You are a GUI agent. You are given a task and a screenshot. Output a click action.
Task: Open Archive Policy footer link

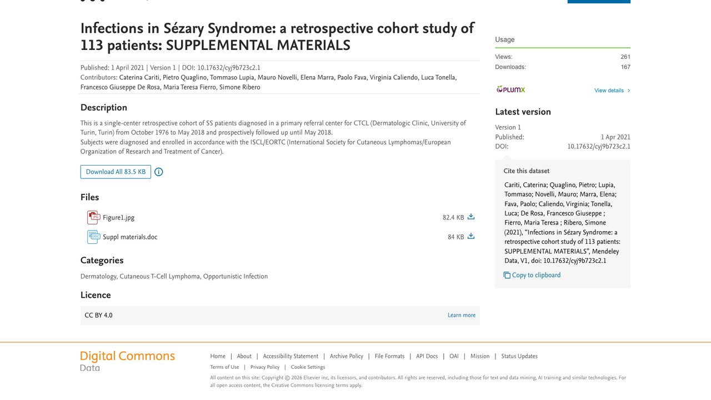(x=347, y=356)
